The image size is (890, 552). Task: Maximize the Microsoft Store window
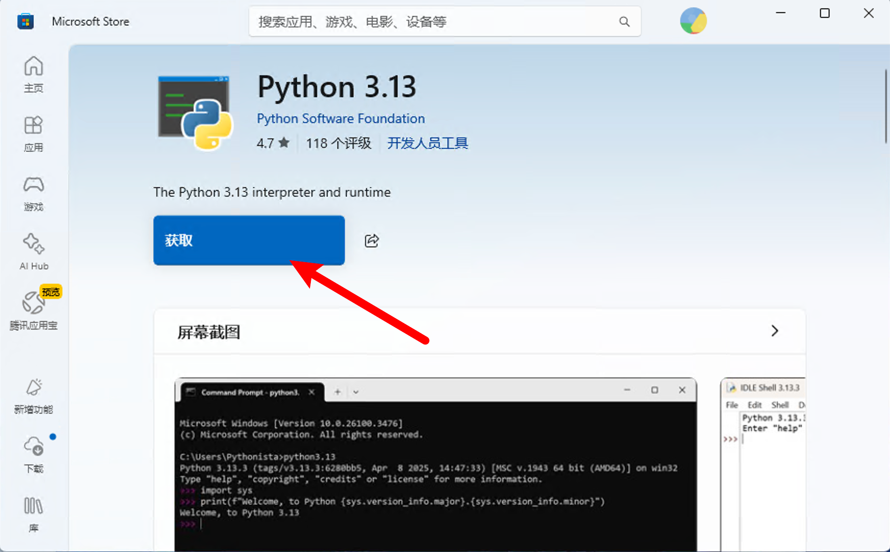(x=825, y=13)
